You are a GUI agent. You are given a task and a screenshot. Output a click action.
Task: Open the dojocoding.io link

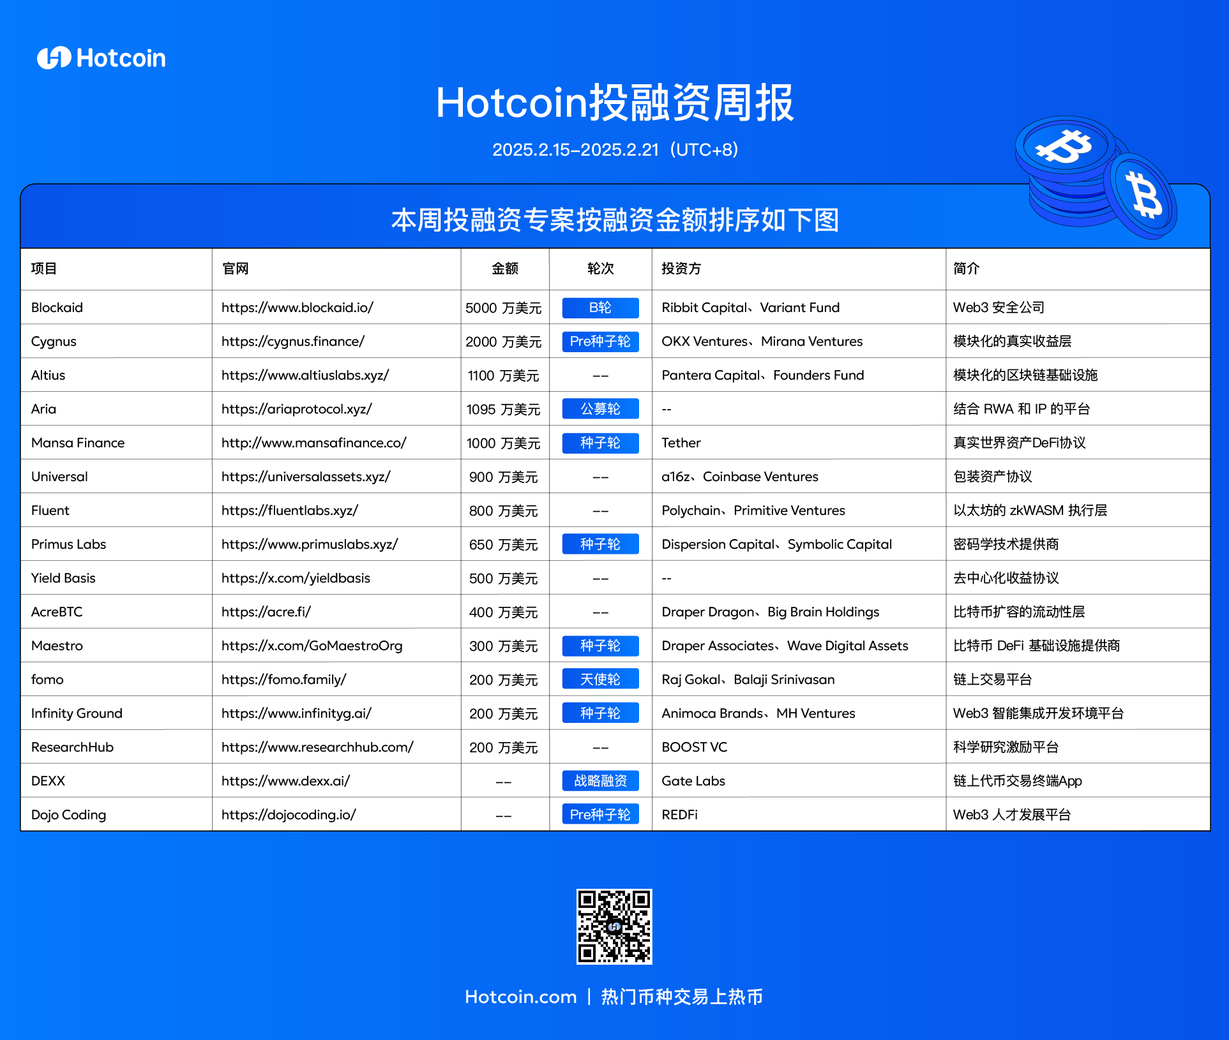click(289, 815)
